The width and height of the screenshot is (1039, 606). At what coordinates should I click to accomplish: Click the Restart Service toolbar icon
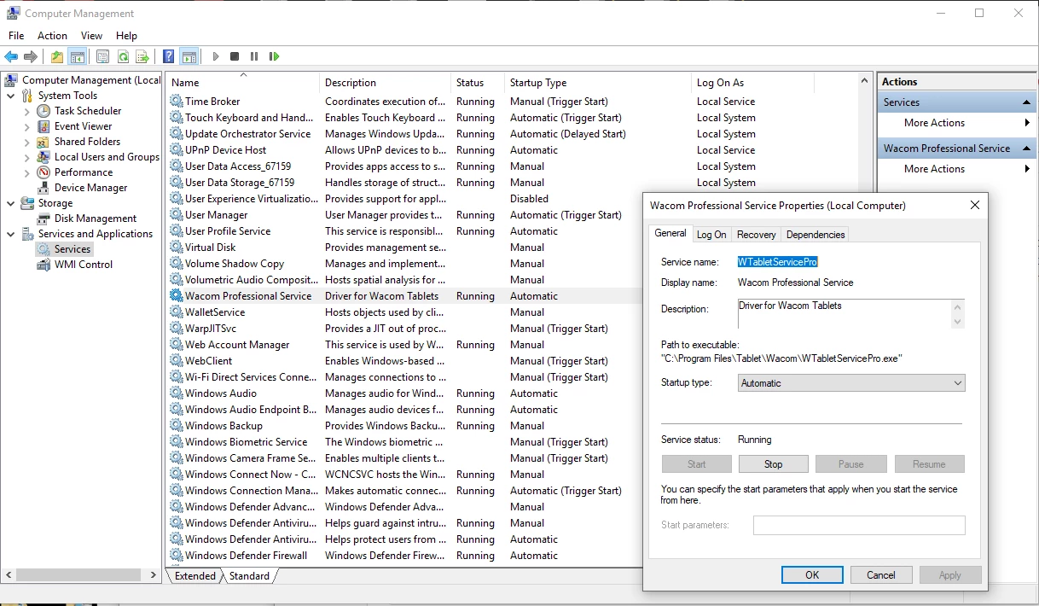click(x=274, y=57)
